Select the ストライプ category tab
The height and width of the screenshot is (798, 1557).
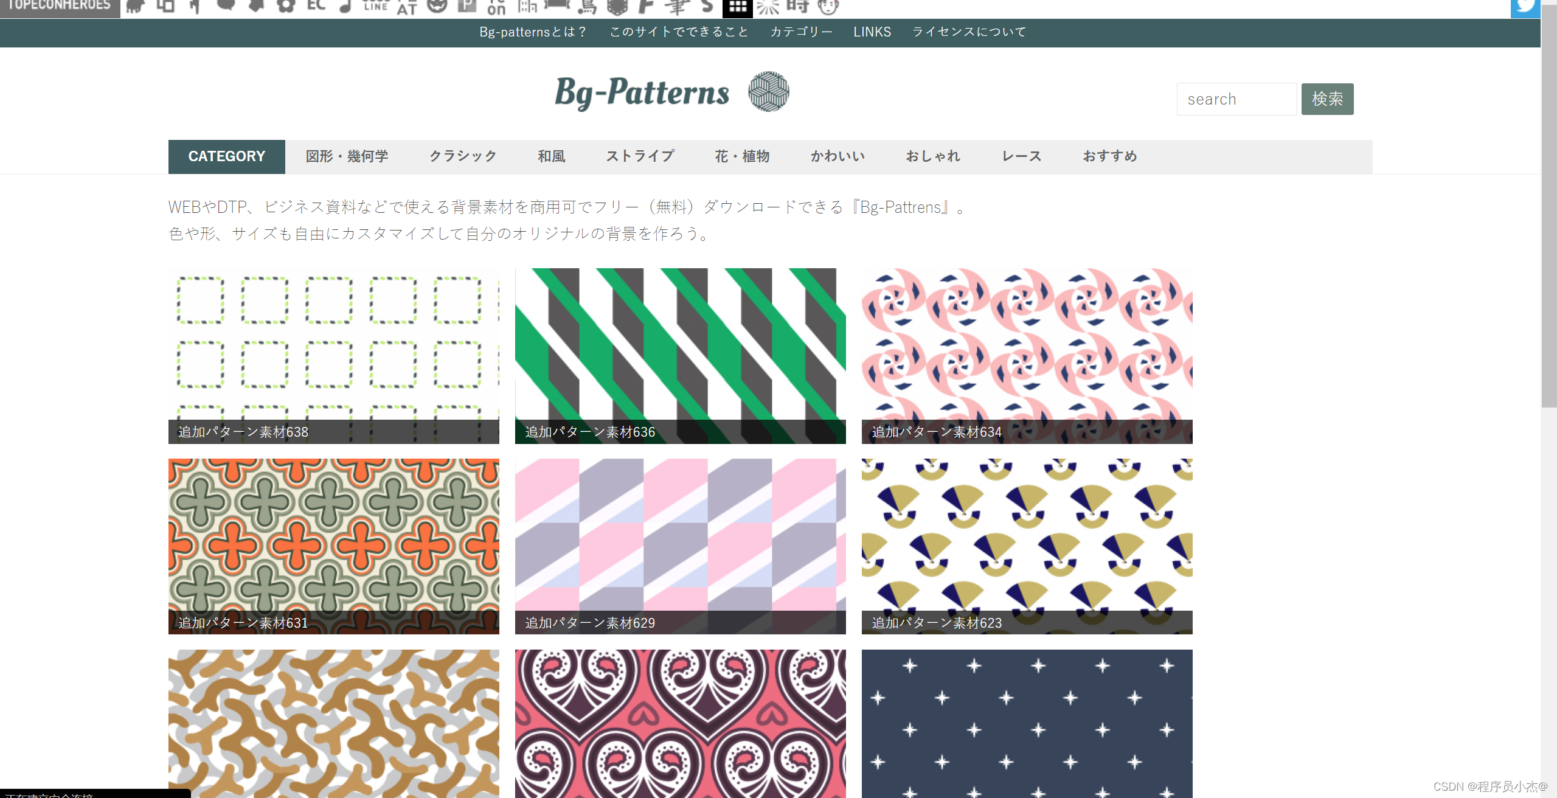click(640, 156)
